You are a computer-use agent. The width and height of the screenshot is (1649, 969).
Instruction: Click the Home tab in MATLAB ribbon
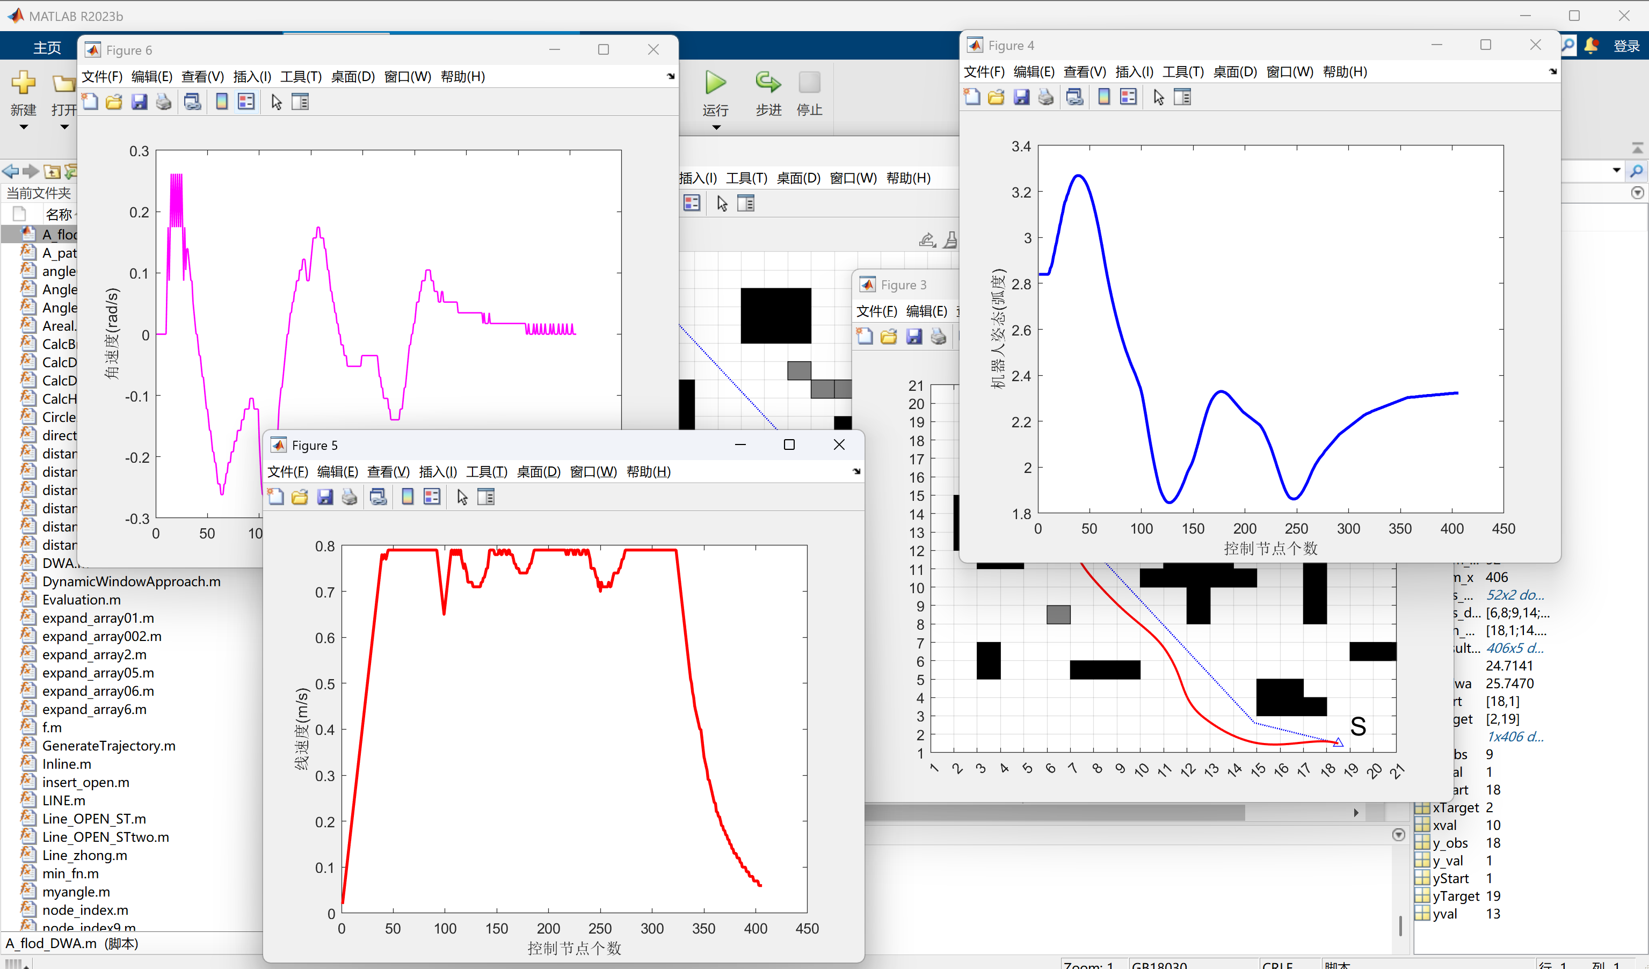point(47,47)
